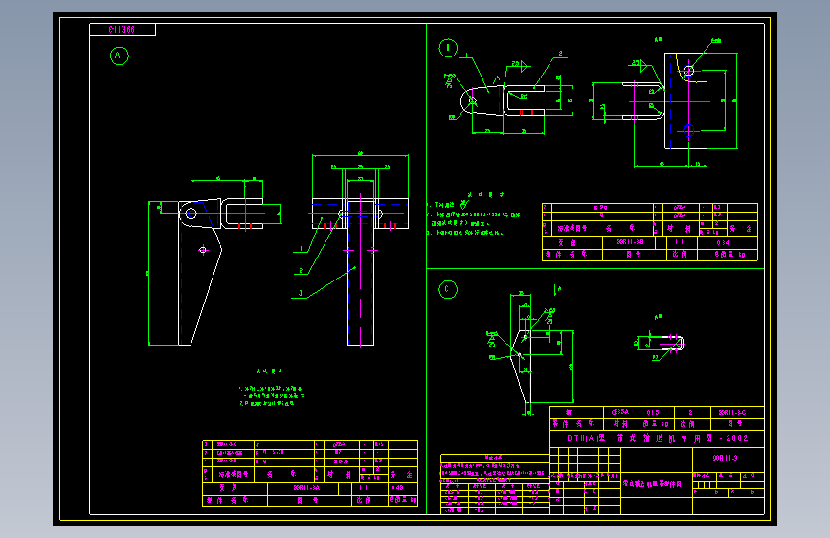Click the circled "C" view label
This screenshot has height=538, width=830.
[448, 289]
